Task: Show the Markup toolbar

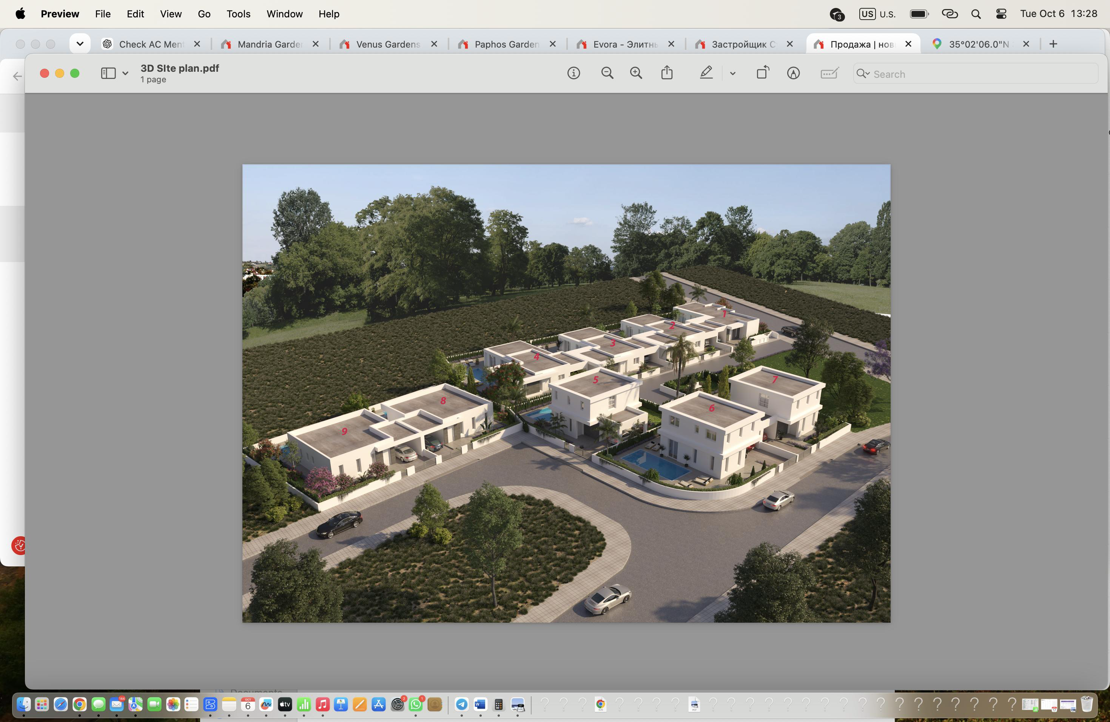Action: [x=793, y=73]
